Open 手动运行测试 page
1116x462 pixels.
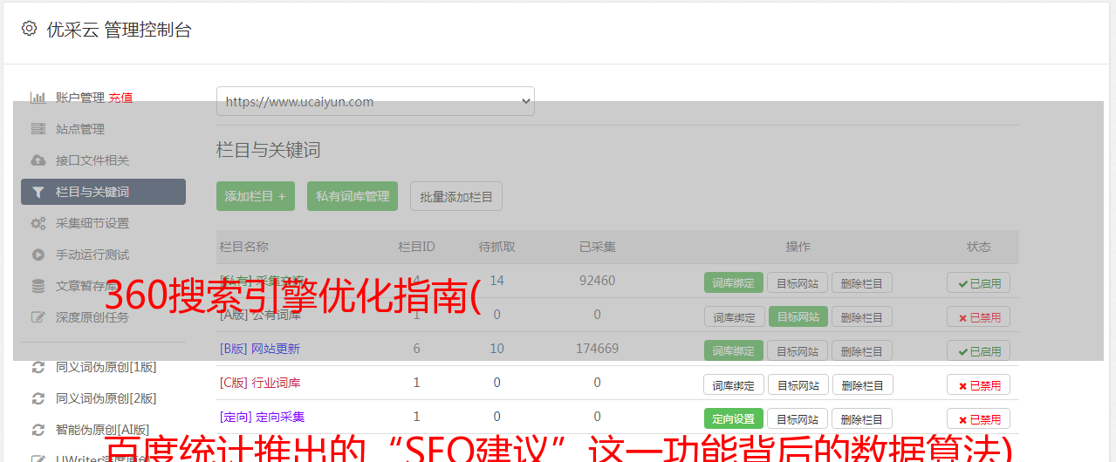(92, 255)
